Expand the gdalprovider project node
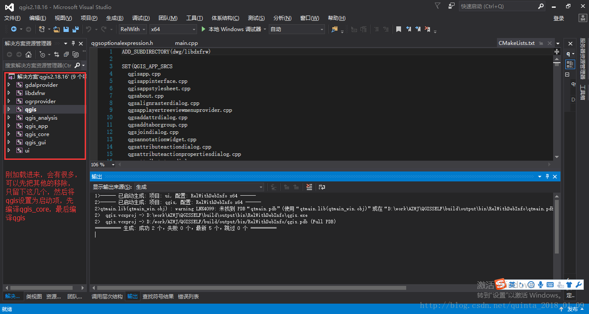This screenshot has width=589, height=314. coord(9,85)
